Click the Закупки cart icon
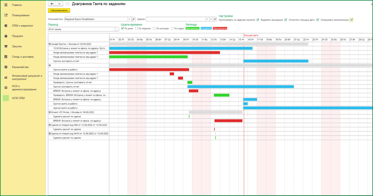The width and height of the screenshot is (373, 196). [6, 46]
